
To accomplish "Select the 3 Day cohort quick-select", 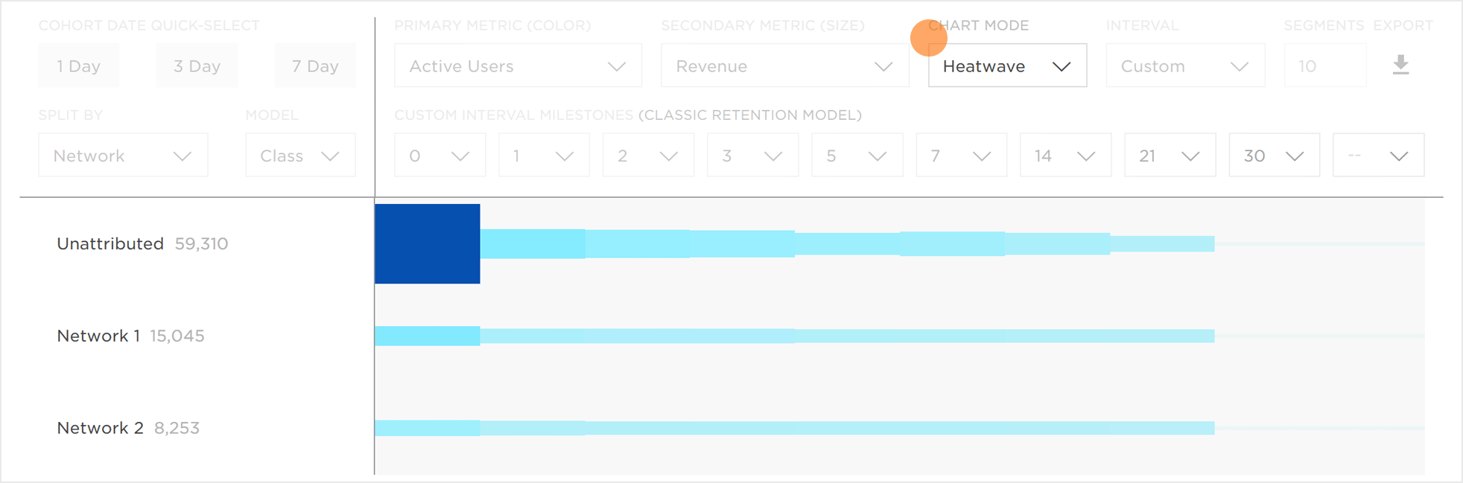I will point(197,65).
